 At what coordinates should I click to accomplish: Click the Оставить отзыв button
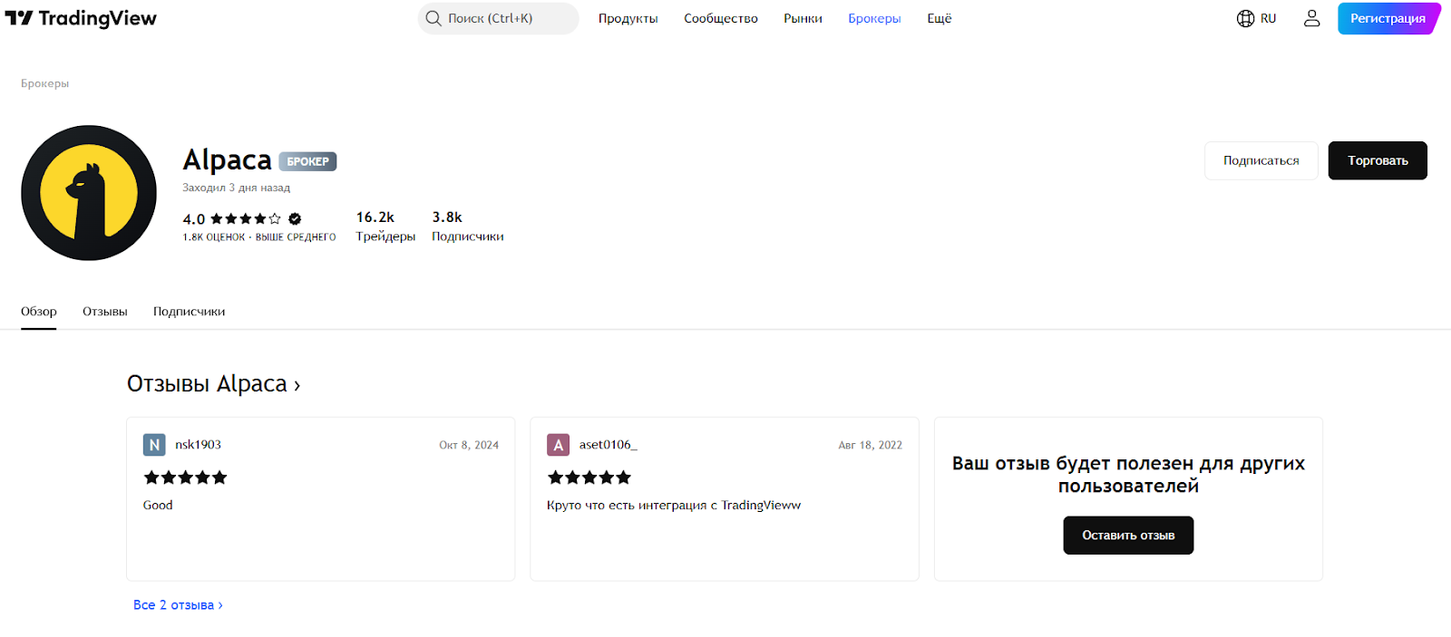pos(1128,536)
